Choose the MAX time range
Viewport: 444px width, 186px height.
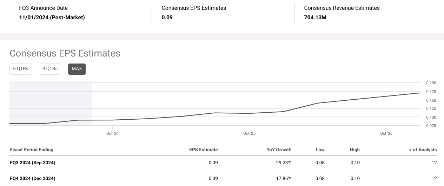(x=77, y=69)
